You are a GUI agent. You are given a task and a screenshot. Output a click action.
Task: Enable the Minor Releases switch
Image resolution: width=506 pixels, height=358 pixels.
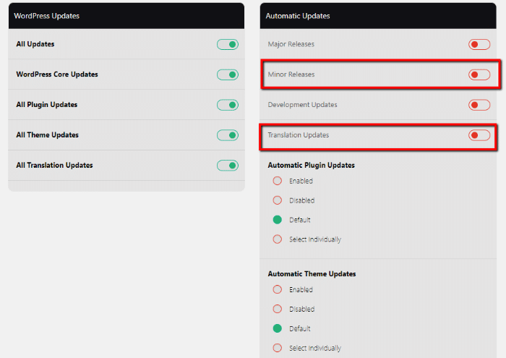coord(479,74)
